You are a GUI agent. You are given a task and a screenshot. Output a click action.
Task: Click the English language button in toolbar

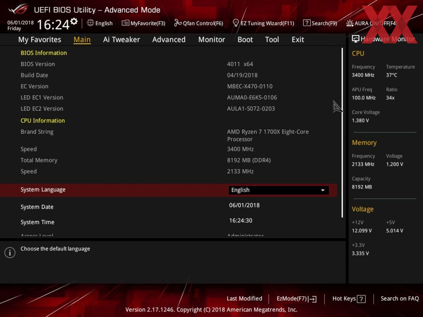click(100, 23)
